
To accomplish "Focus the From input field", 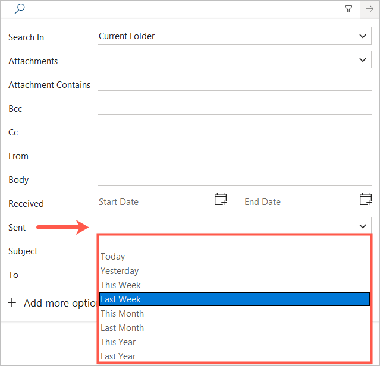I will [234, 156].
